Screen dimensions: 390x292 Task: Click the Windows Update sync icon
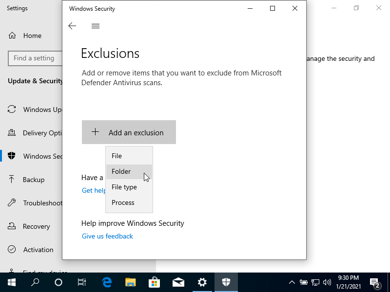pos(12,109)
